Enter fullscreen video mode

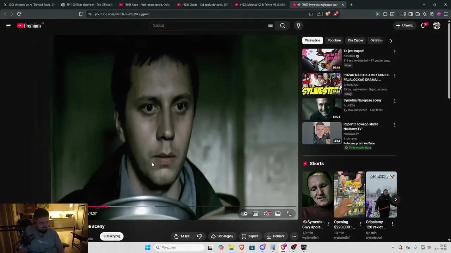pyautogui.click(x=289, y=213)
